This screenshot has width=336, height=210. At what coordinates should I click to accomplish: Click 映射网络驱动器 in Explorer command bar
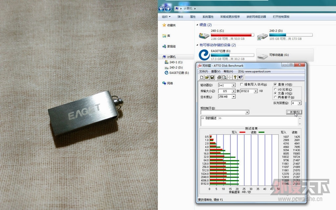click(x=256, y=17)
